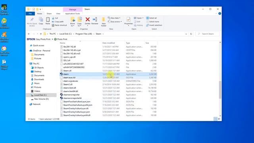
Task: Open recent locations dropdown arrow
Action: pyautogui.click(x=37, y=34)
